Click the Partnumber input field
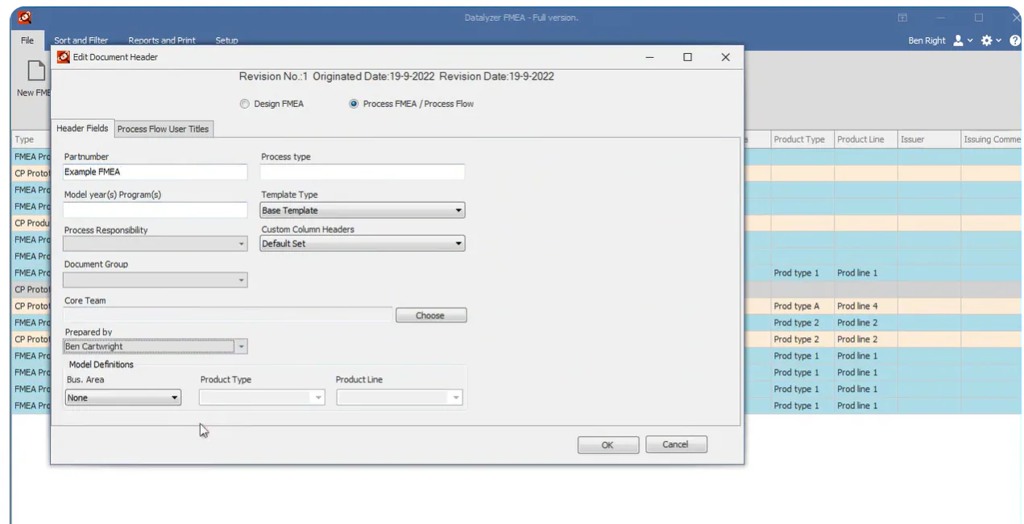Viewport: 1024px width, 524px height. tap(155, 172)
